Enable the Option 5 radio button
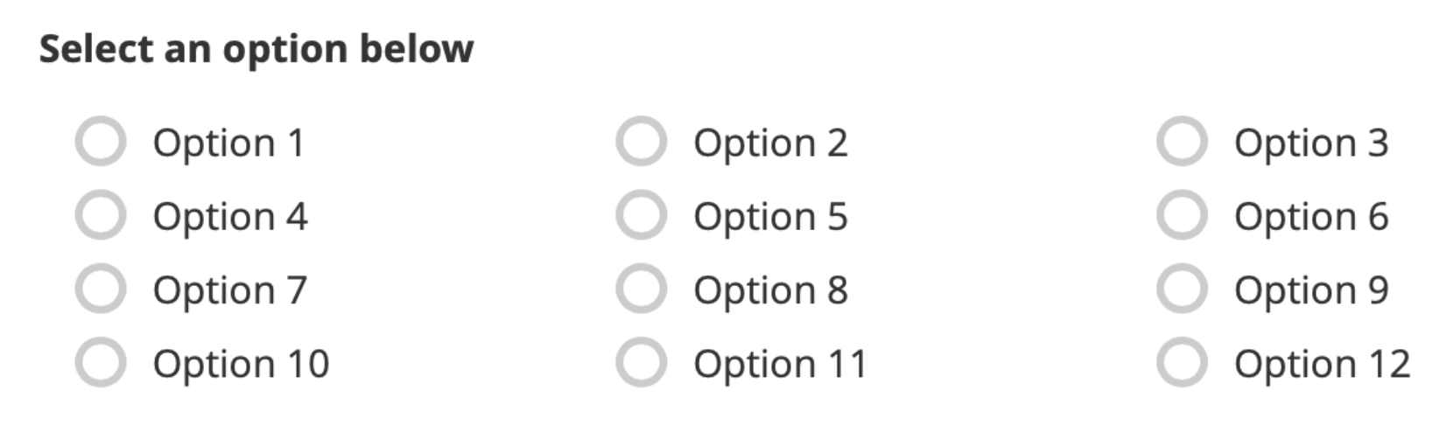Viewport: 1453px width, 446px height. [x=642, y=215]
